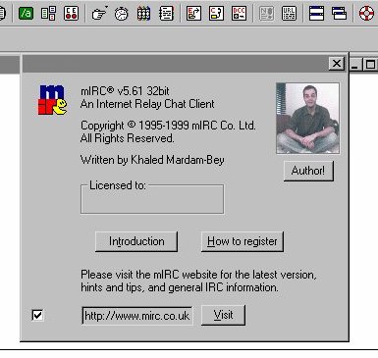Click the Visit button

(x=223, y=315)
